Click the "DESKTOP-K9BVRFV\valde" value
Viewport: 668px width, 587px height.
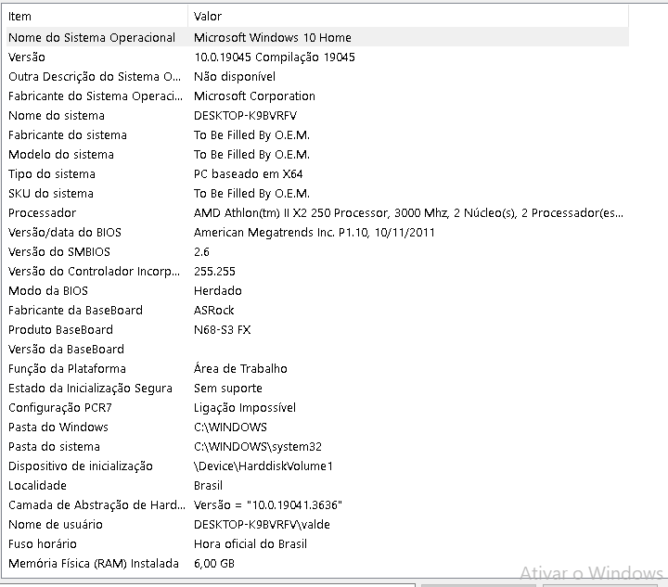tap(262, 525)
